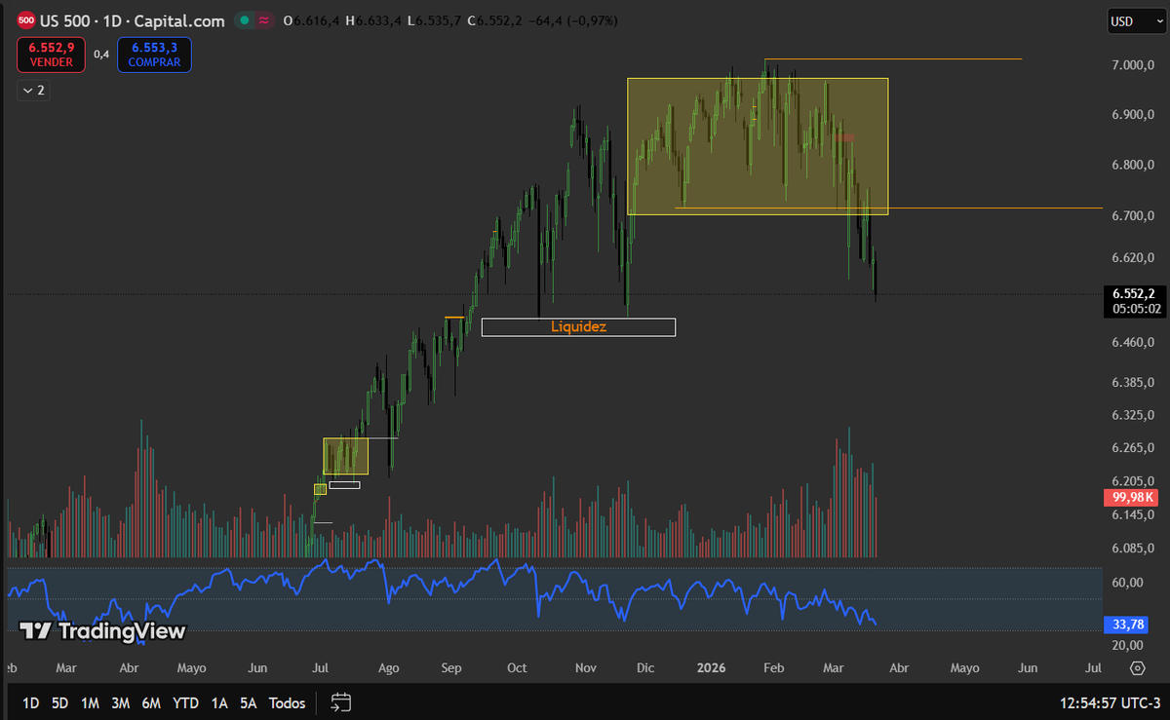Click the low value L6.535,7

click(434, 20)
